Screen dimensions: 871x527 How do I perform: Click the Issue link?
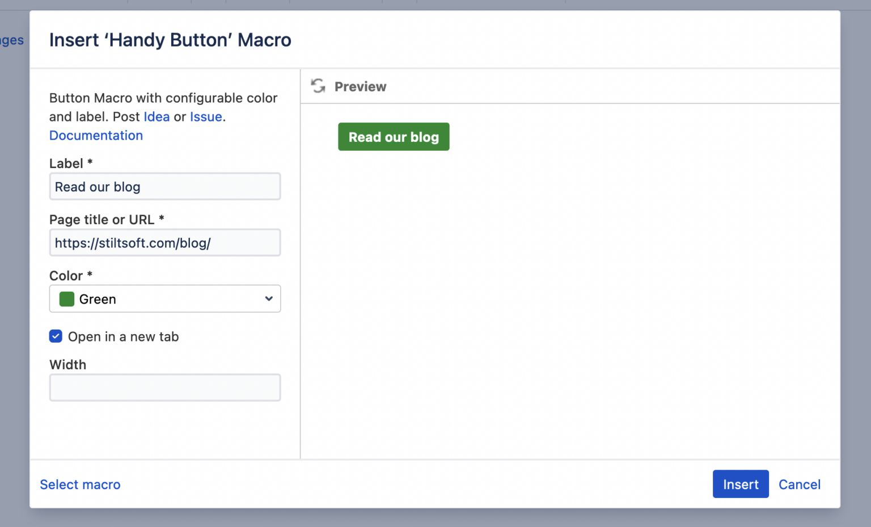coord(205,116)
